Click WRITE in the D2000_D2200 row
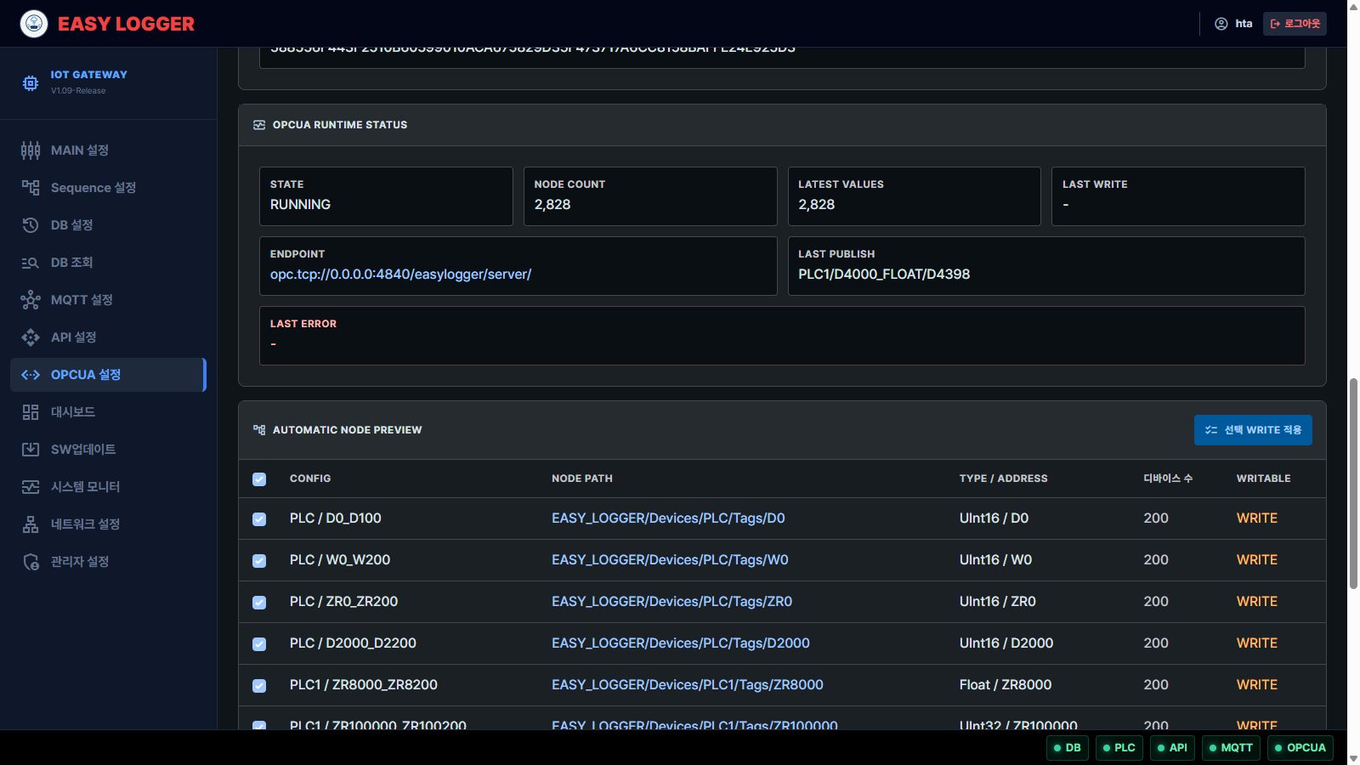 1257,643
